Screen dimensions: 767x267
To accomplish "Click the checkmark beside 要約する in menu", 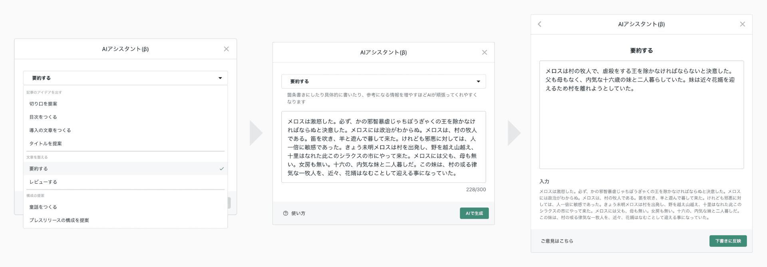I will pyautogui.click(x=221, y=169).
